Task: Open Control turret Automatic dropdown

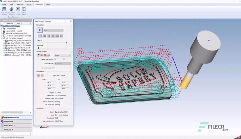Action: pyautogui.click(x=63, y=64)
